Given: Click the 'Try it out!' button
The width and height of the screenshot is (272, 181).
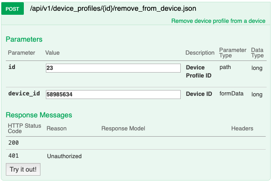Looking at the screenshot, I should tap(23, 169).
